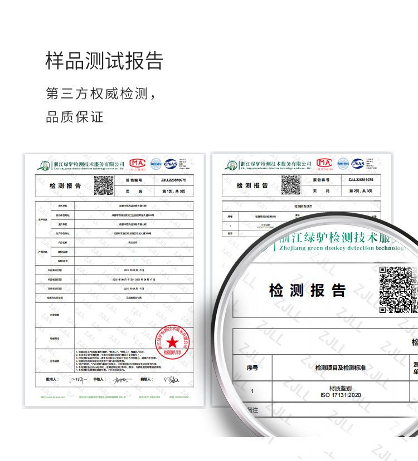Click the company name header on page 2
The width and height of the screenshot is (418, 461).
(x=276, y=165)
